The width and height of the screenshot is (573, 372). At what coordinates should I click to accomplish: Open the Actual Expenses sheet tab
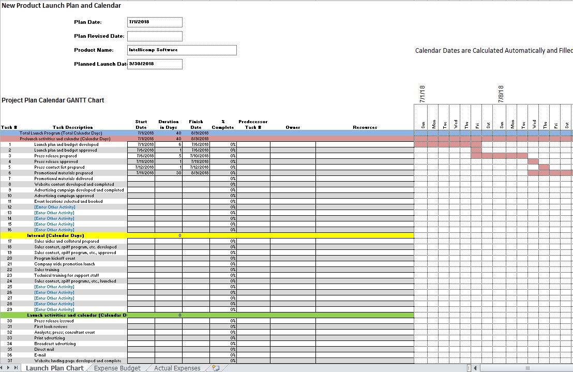(177, 368)
